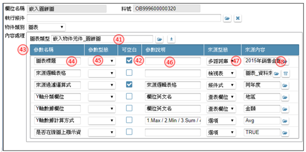This screenshot has height=152, width=306.
Task: Click 來源內容 field showing Avg
Action: coord(262,121)
